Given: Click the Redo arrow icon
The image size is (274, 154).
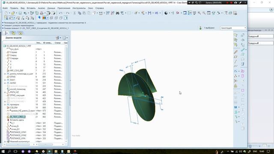Looking at the screenshot, I should click(x=68, y=13).
